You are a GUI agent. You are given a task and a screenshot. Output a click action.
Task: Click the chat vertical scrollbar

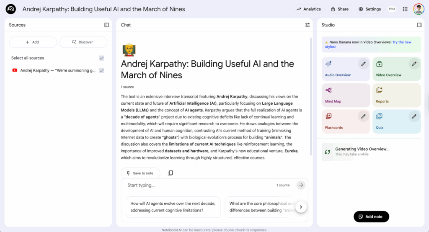pyautogui.click(x=310, y=96)
